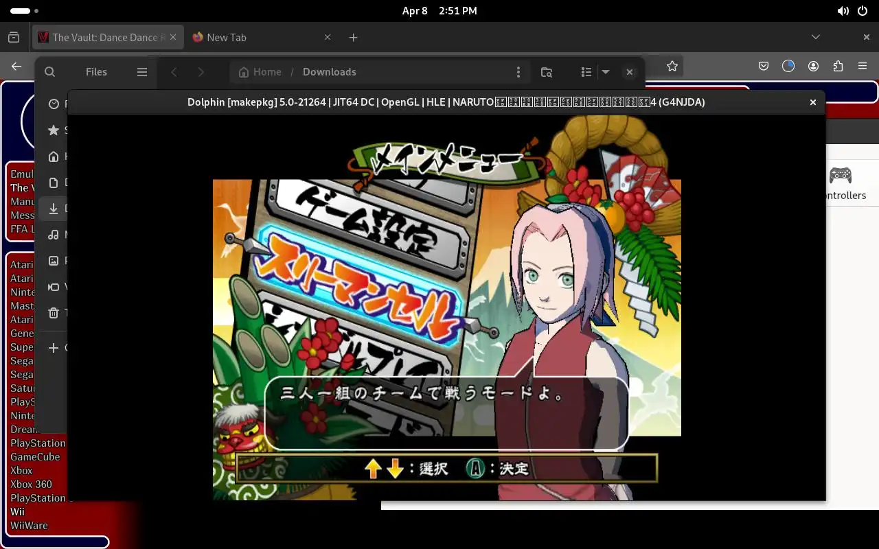Select Home house icon in Files sidebar
This screenshot has width=879, height=549.
click(x=54, y=156)
